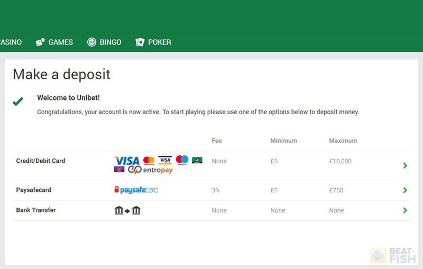Click the £750 maximum value
The height and width of the screenshot is (269, 423).
[336, 190]
